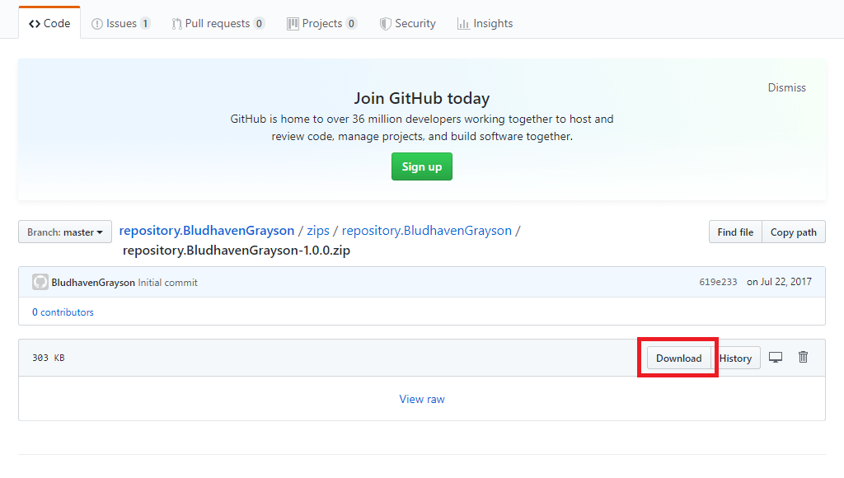Expand the Branch: master dropdown
Screen dimensions: 844x478
(x=65, y=232)
